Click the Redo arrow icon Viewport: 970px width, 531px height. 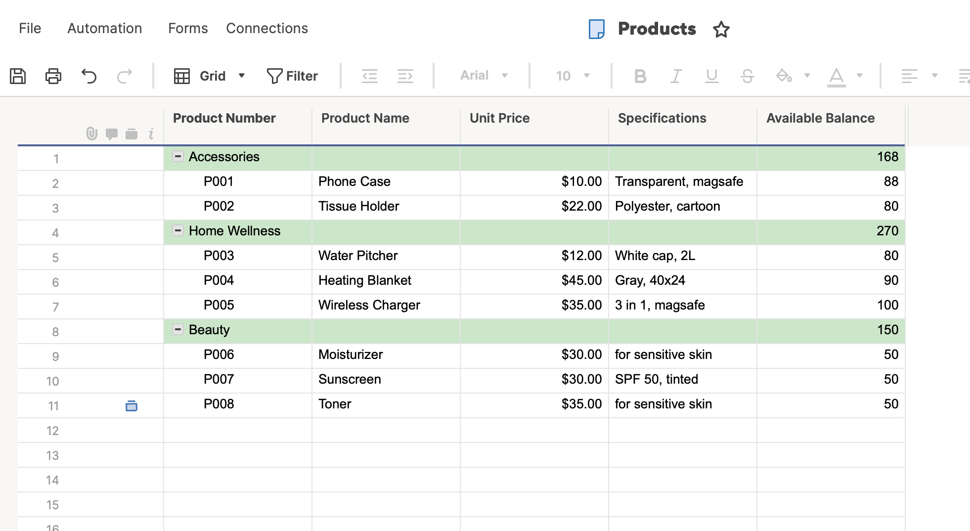pos(125,76)
